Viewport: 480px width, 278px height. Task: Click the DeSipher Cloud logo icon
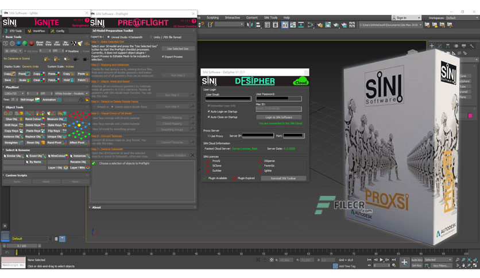point(301,82)
